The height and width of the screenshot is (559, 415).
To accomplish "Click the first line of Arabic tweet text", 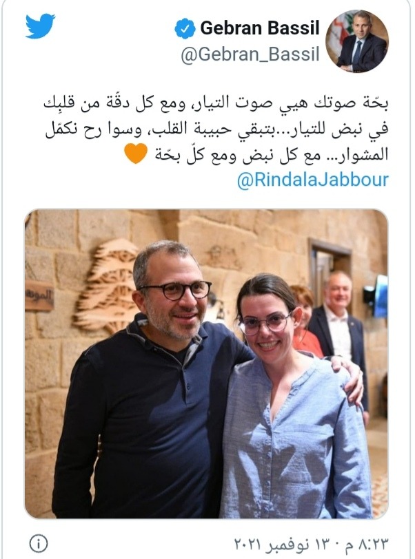I will (x=216, y=103).
